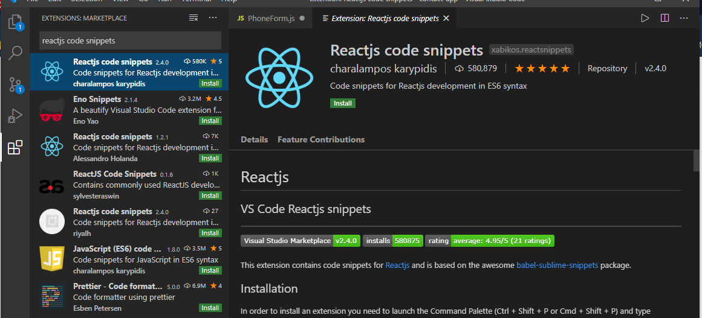Install Alessandro Holanda's Reactjs code snippets
The width and height of the screenshot is (702, 318).
click(x=210, y=159)
